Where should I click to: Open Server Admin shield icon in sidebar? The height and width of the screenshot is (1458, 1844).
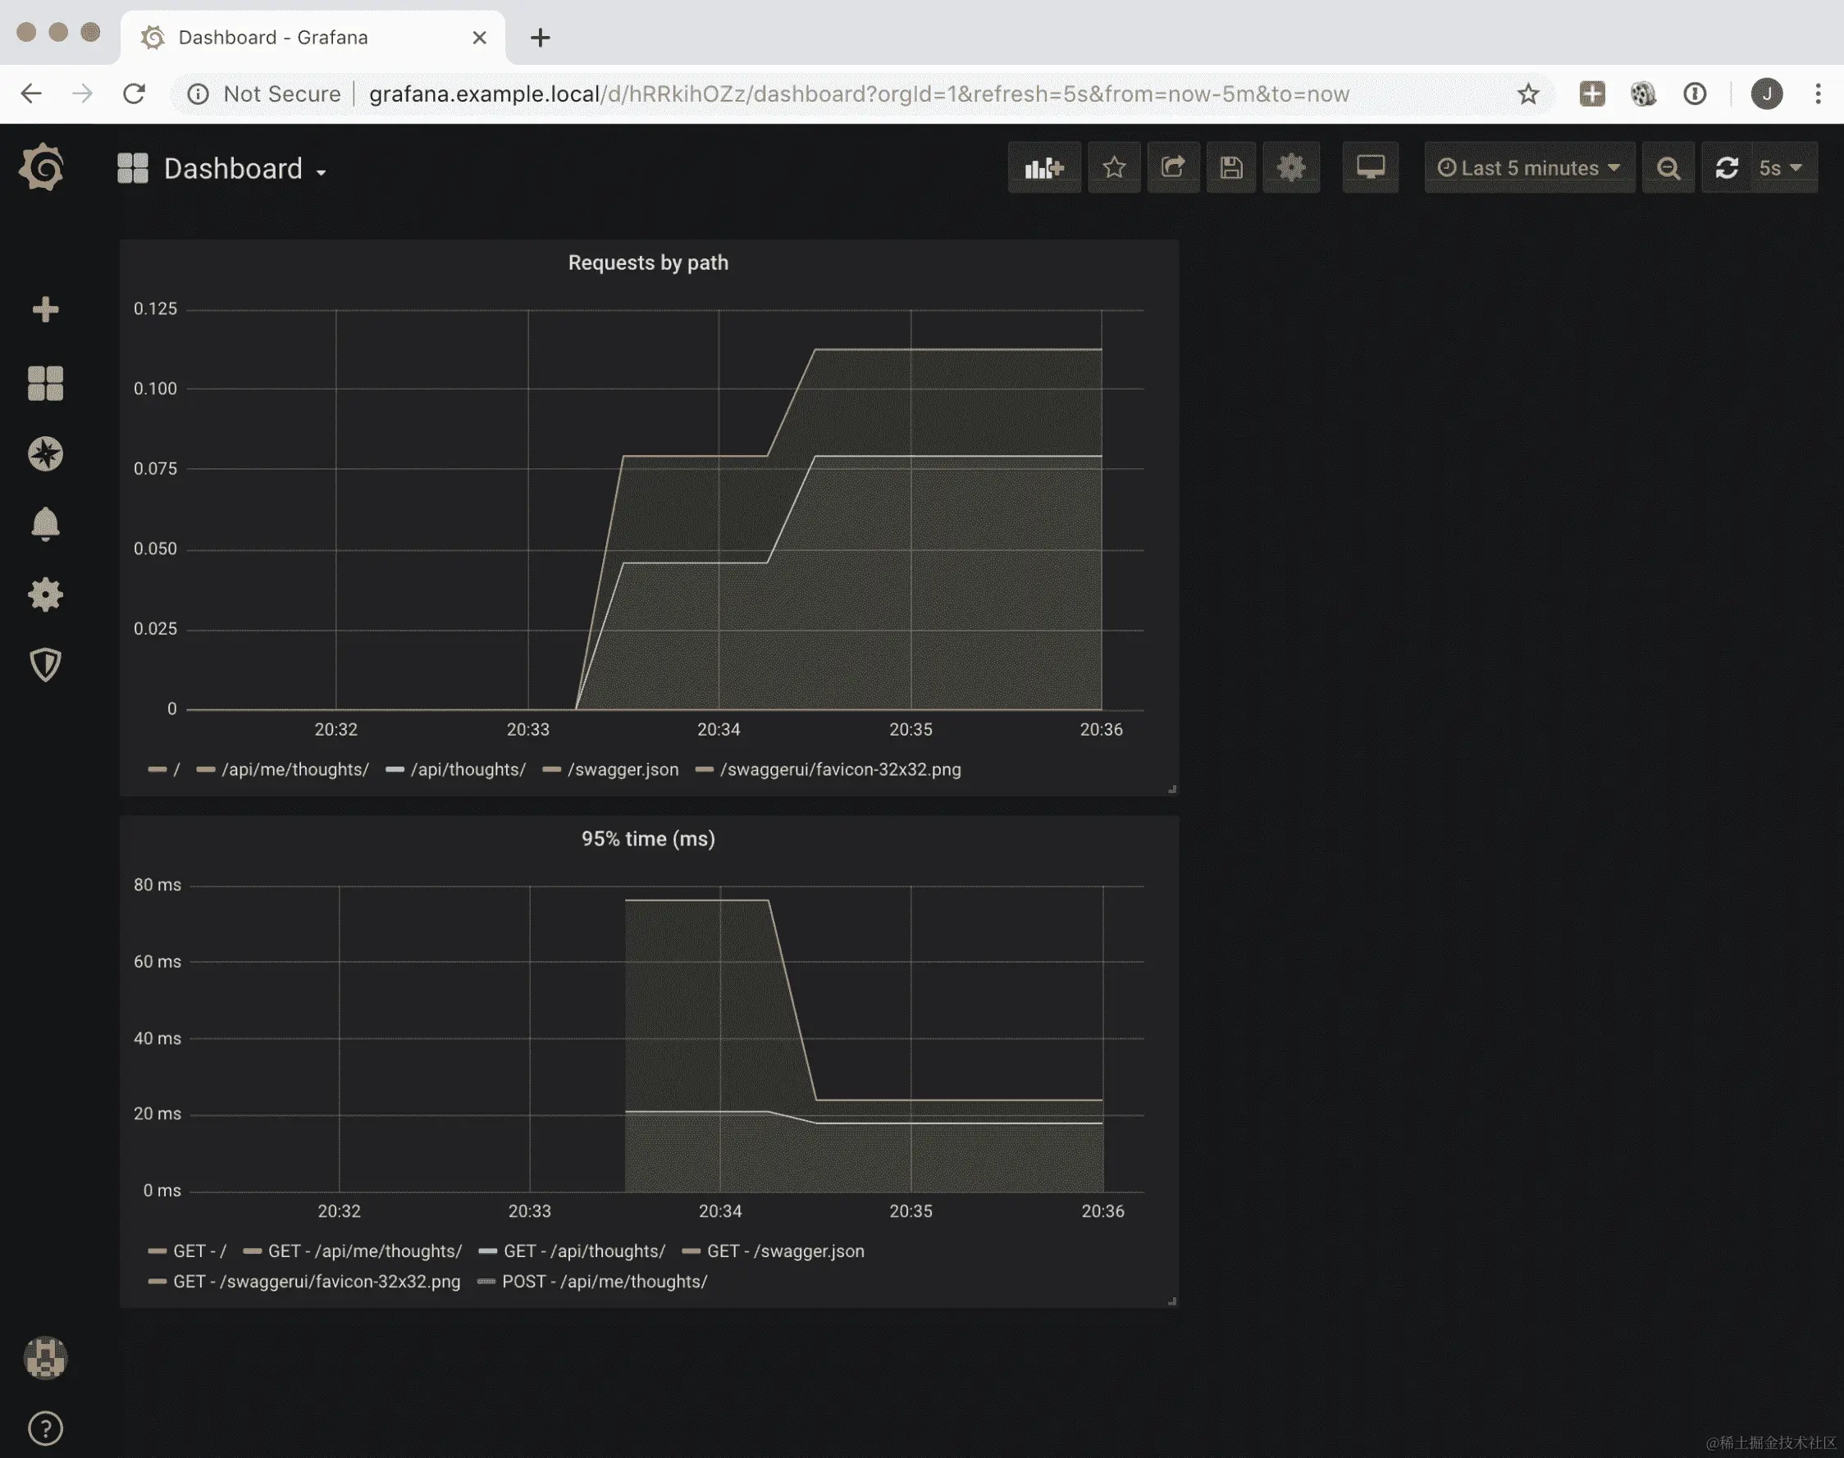pyautogui.click(x=45, y=665)
